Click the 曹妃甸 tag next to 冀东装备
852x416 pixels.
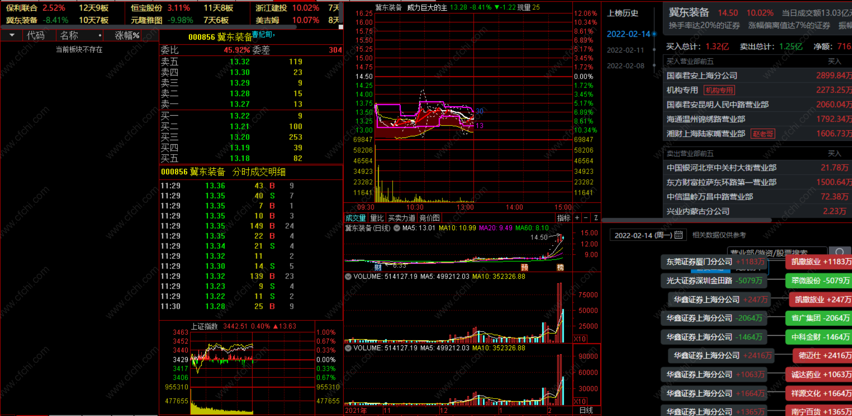(262, 34)
